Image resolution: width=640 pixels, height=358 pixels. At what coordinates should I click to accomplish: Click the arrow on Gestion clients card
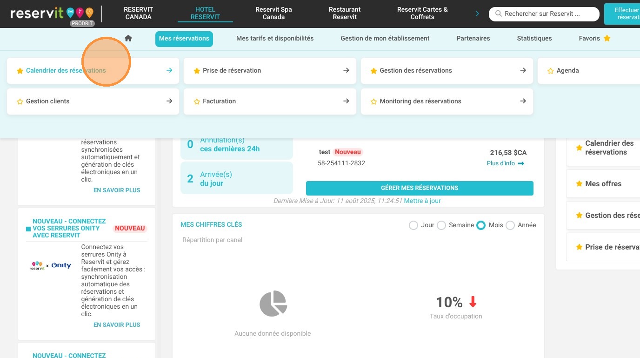169,101
